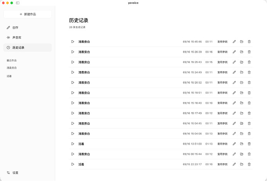Open folder for the 09/16 15:45:46 record
The height and width of the screenshot is (181, 267).
(x=241, y=42)
